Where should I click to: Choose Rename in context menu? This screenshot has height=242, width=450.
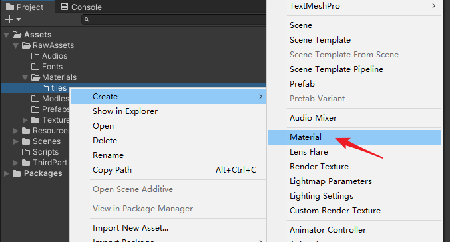(x=168, y=155)
